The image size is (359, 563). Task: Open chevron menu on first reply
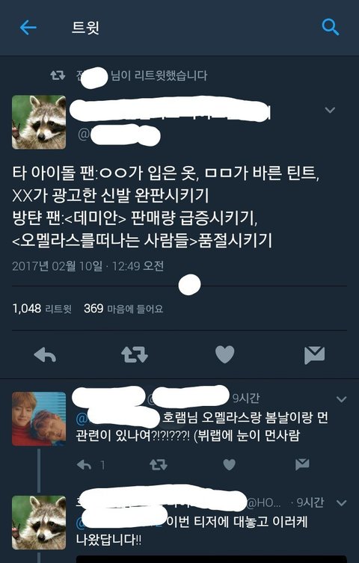(341, 399)
